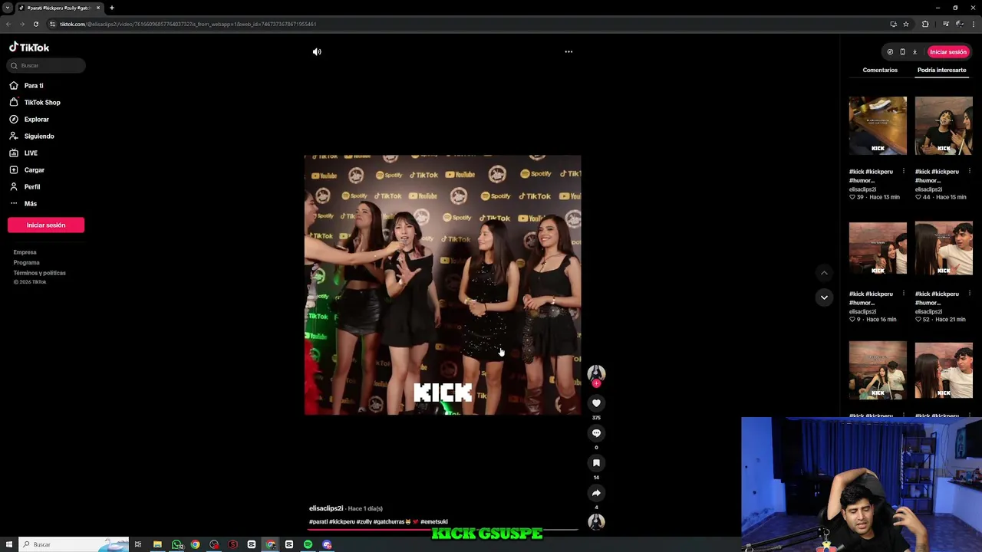The image size is (982, 552).
Task: Open options for the Hace 13 min suggestion
Action: tap(903, 171)
